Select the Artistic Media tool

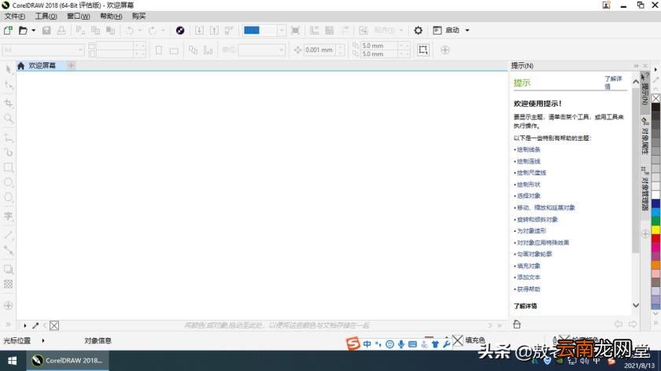(9, 152)
